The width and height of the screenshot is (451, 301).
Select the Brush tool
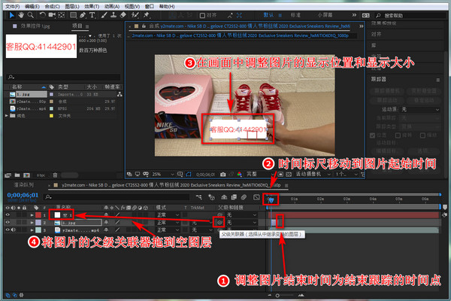(x=104, y=15)
